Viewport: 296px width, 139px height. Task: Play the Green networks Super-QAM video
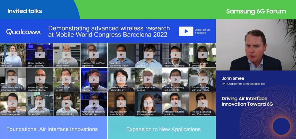tap(40, 103)
